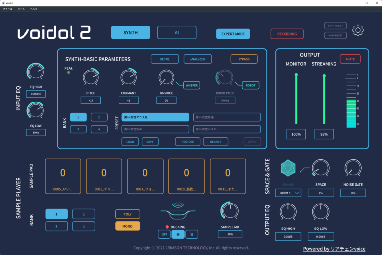
Task: Click the Input EQ LOW knob
Action: pos(36,110)
